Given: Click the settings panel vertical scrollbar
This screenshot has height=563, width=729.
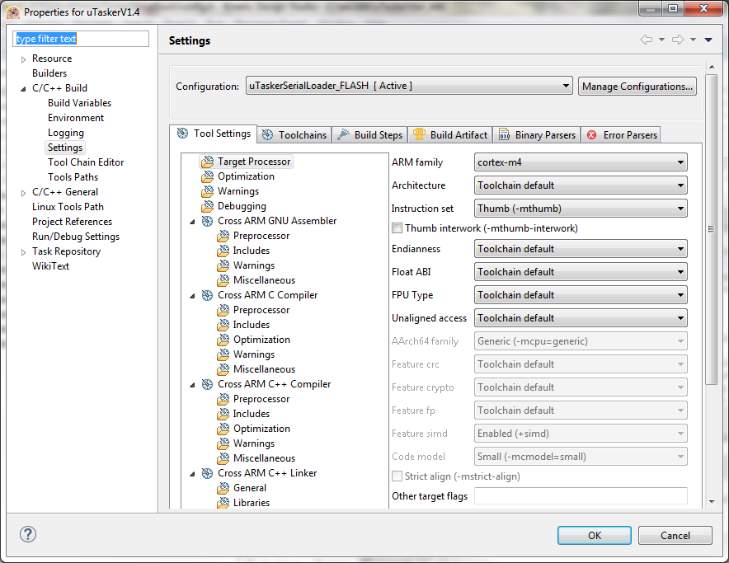Looking at the screenshot, I should 711,228.
